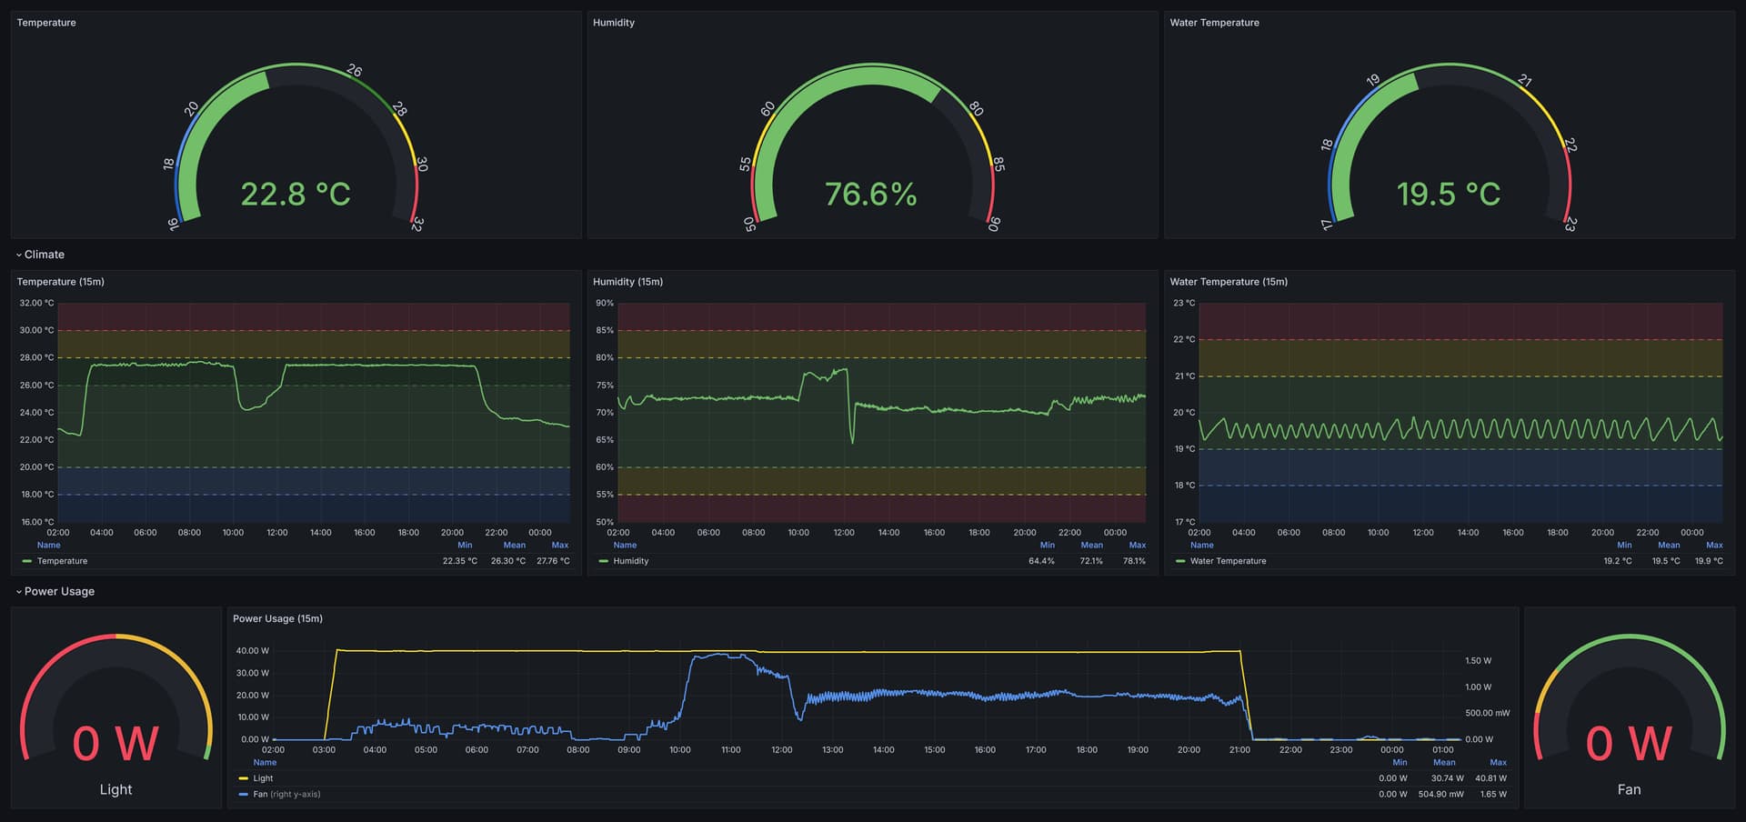Collapse the Power Usage row chevron
Image resolution: width=1746 pixels, height=822 pixels.
pos(18,591)
